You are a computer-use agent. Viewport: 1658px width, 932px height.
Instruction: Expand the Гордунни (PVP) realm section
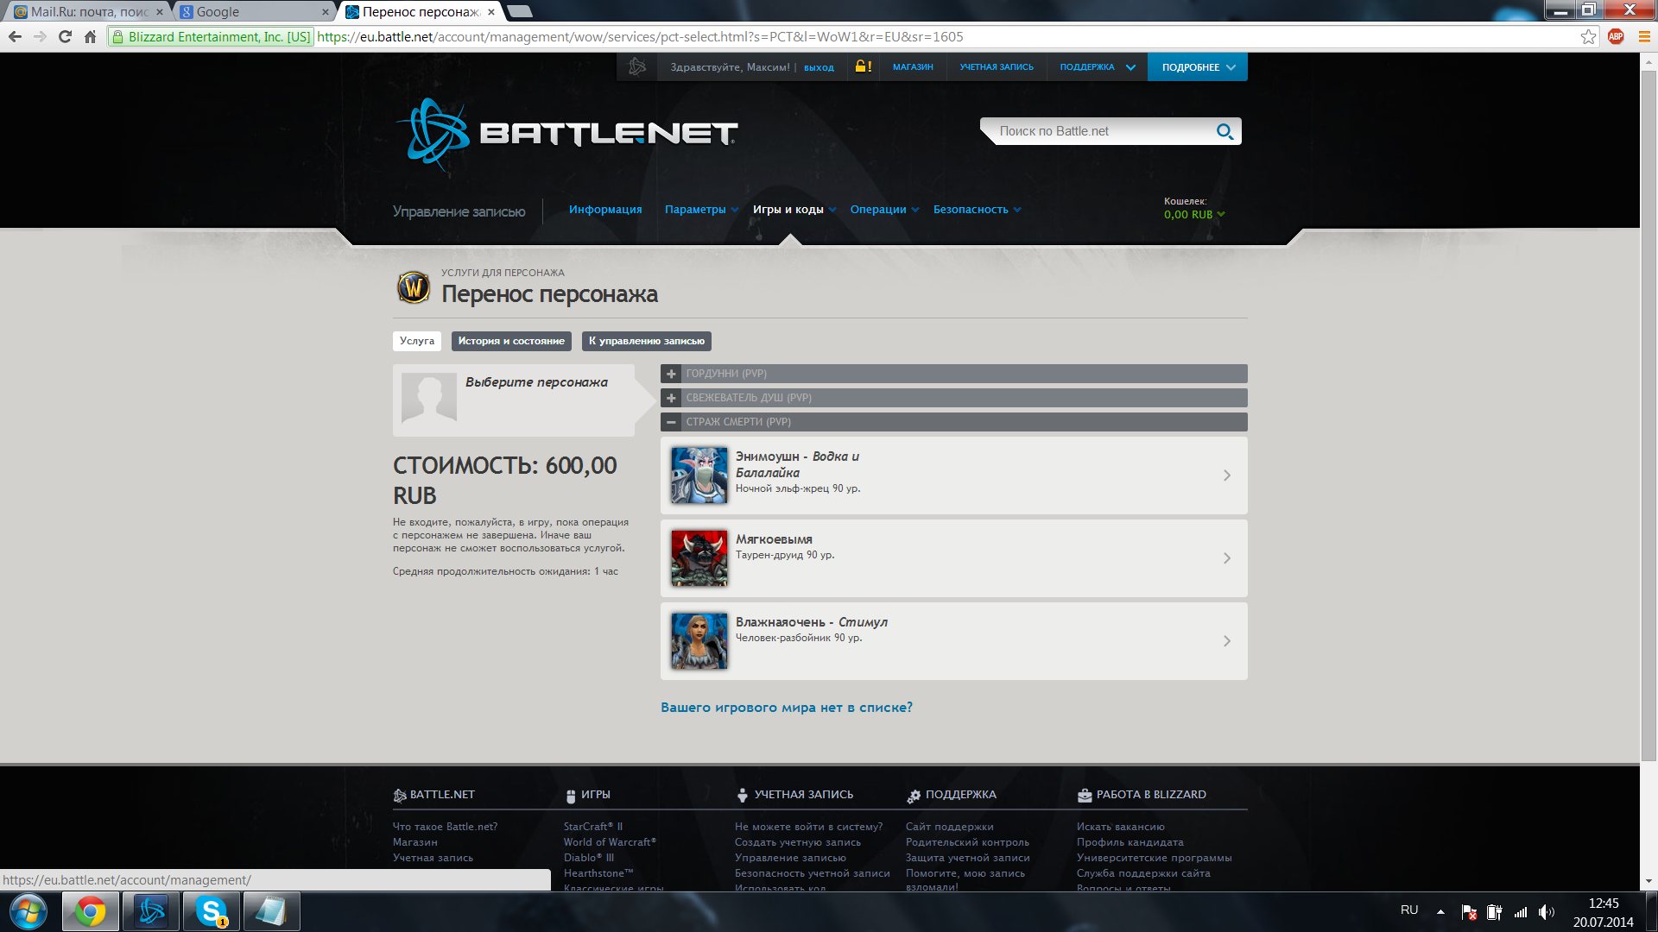[672, 374]
